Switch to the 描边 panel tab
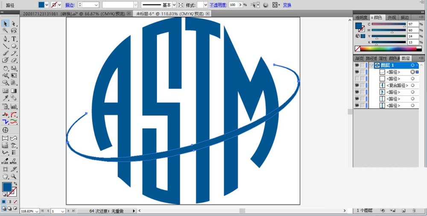The width and height of the screenshot is (427, 216). click(x=404, y=18)
